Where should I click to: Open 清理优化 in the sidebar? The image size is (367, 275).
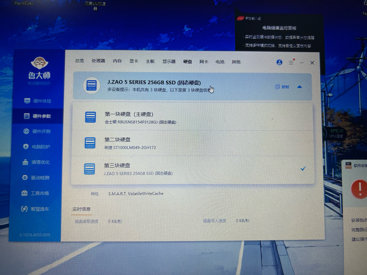tap(36, 162)
